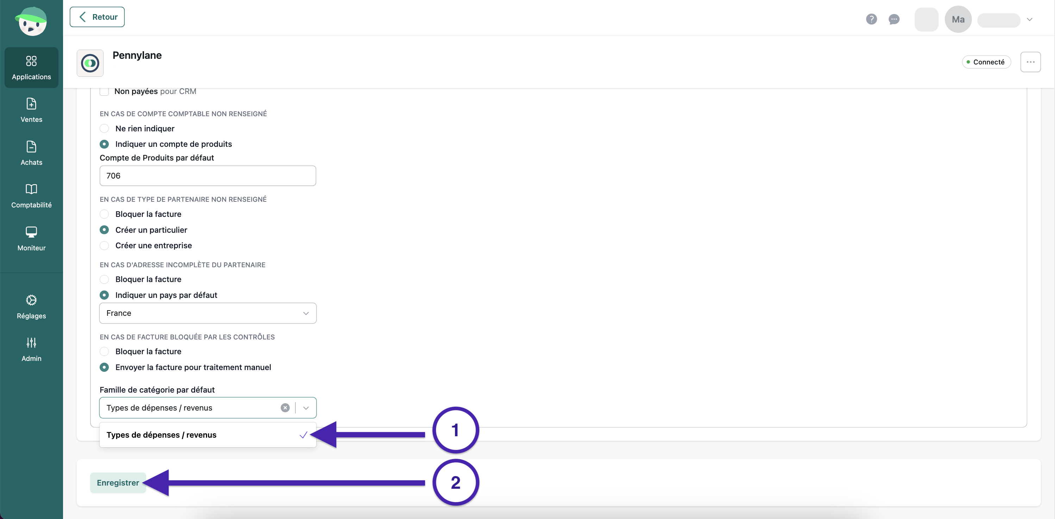Clear the Famille de catégorie selection

(285, 408)
